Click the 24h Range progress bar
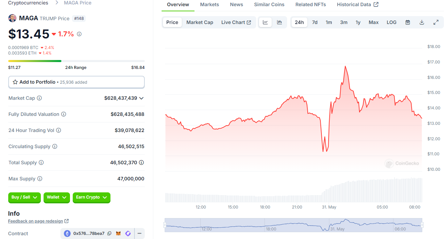The height and width of the screenshot is (239, 448). [76, 61]
